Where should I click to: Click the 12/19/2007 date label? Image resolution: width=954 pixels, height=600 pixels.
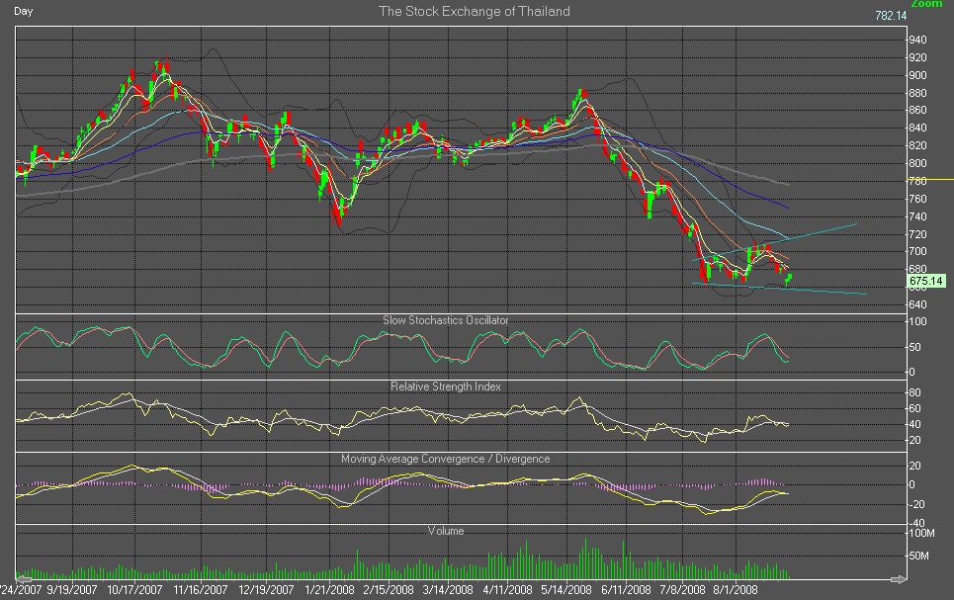[266, 590]
